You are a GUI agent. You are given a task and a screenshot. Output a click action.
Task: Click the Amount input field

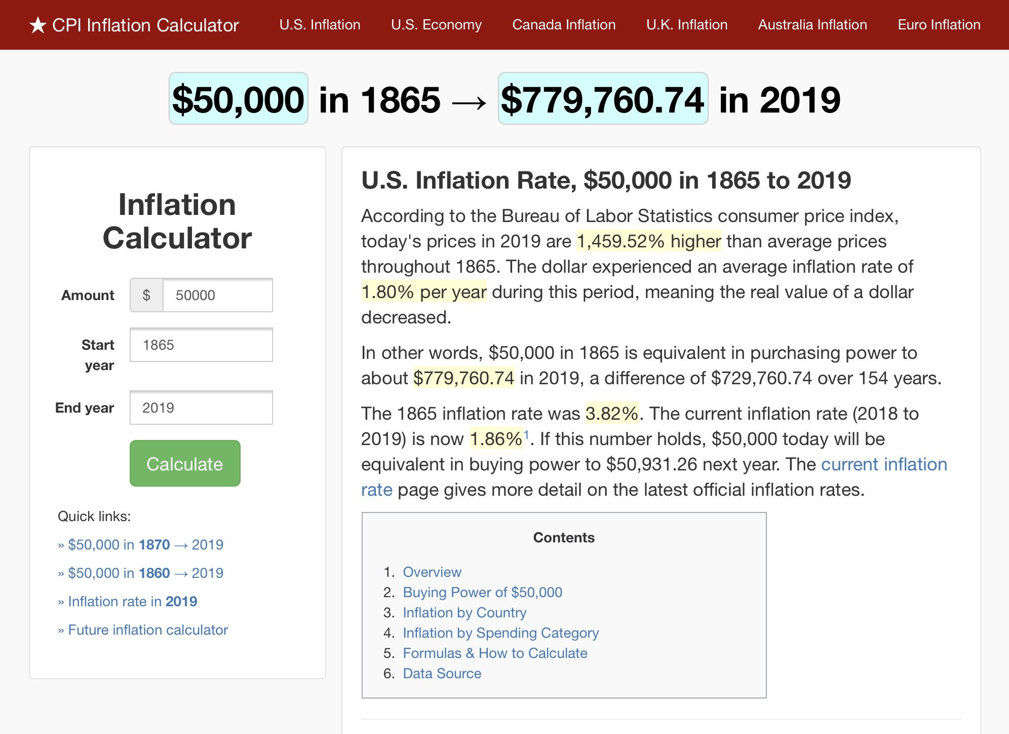(217, 295)
